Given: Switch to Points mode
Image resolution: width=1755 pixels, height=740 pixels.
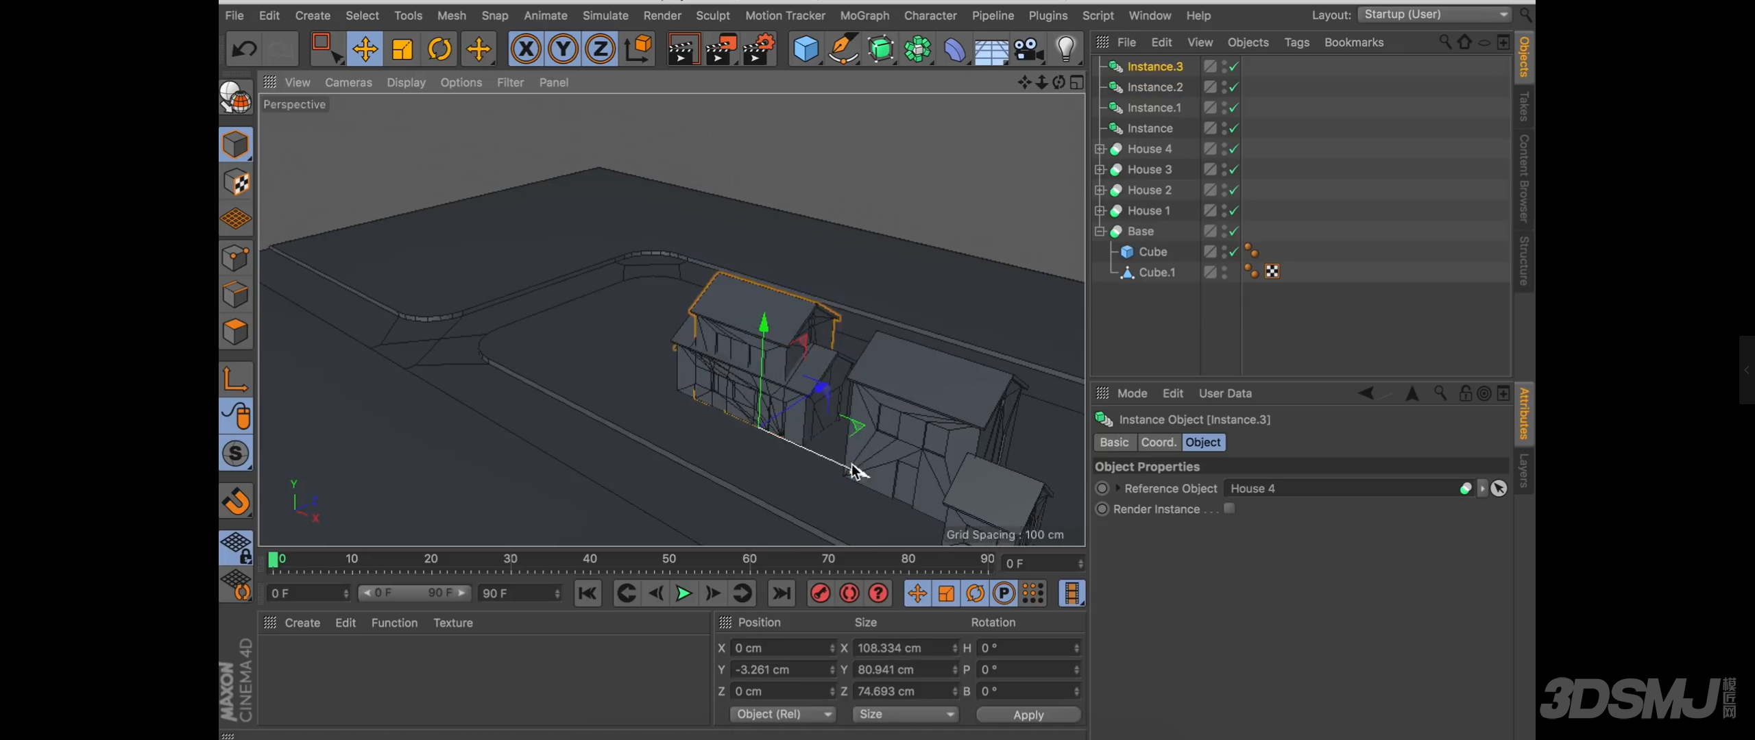Looking at the screenshot, I should tap(236, 258).
